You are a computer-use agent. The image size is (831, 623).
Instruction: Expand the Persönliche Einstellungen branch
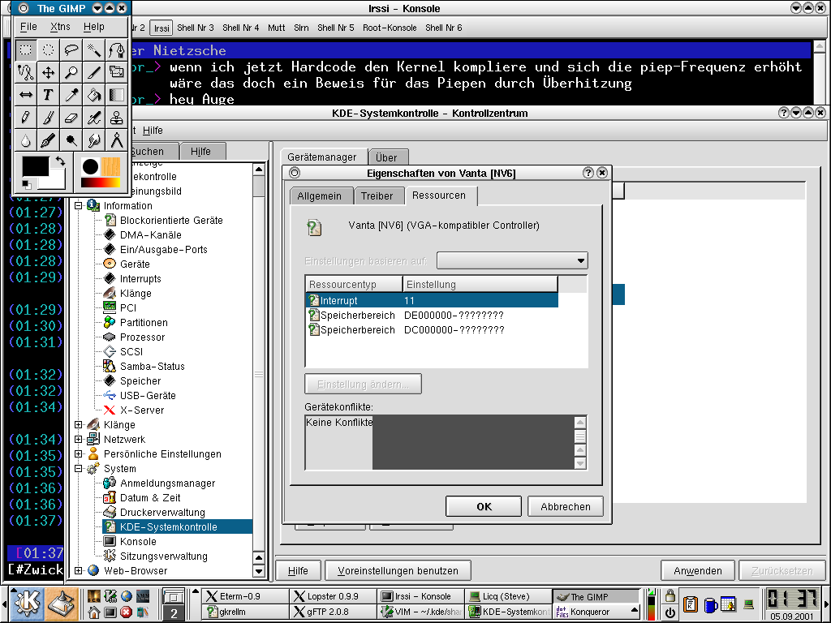(79, 454)
